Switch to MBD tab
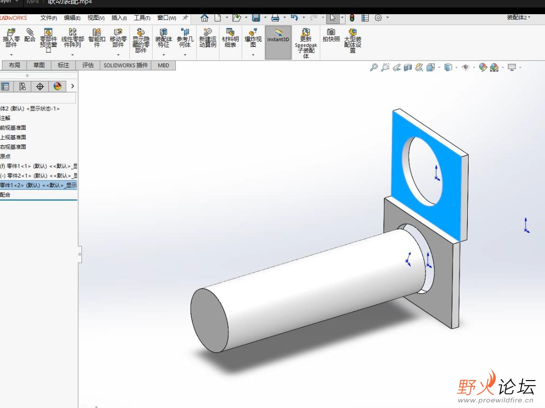The image size is (545, 408). point(163,65)
